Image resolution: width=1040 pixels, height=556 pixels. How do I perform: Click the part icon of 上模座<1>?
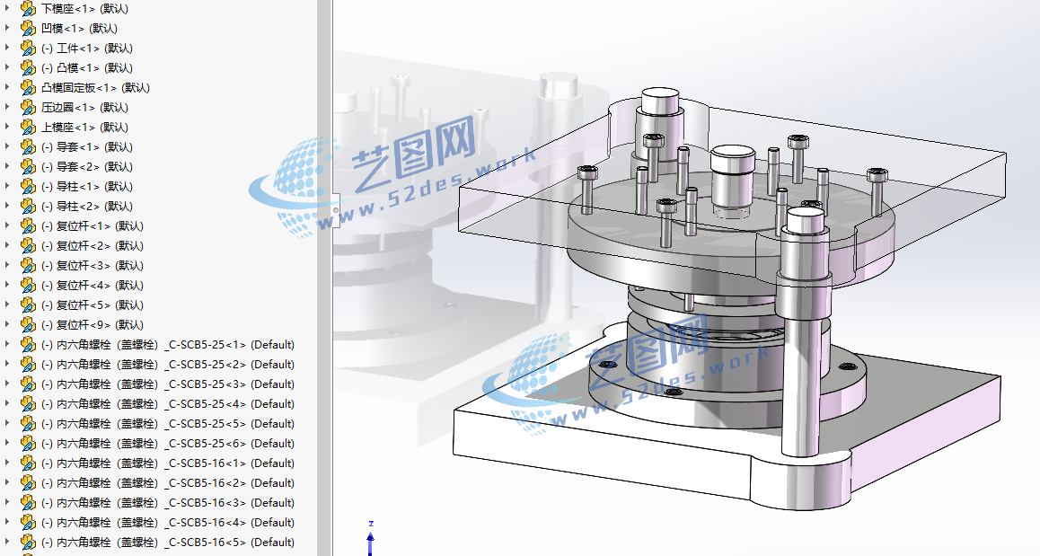[28, 128]
